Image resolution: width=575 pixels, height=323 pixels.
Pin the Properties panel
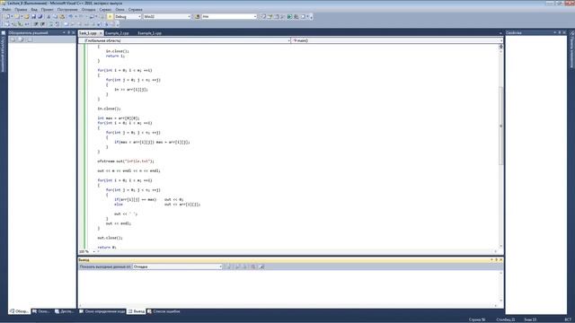560,32
